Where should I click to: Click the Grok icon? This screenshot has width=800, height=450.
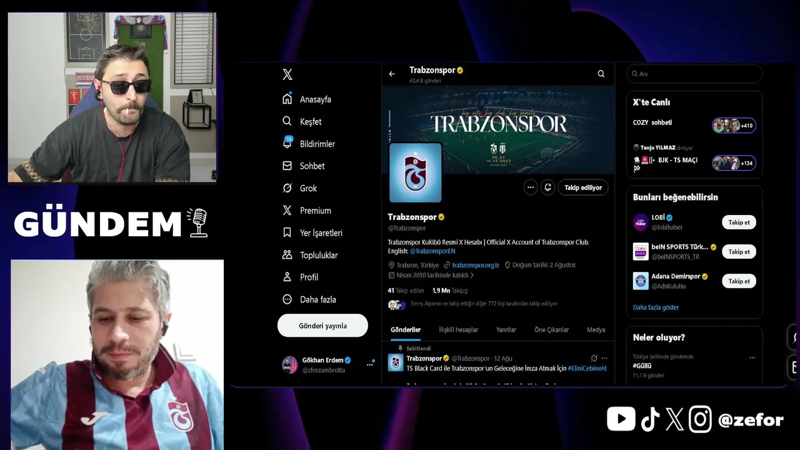click(x=287, y=188)
